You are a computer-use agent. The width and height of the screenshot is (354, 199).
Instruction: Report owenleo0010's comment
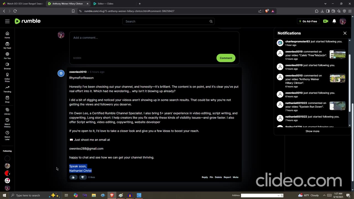[x=227, y=177]
